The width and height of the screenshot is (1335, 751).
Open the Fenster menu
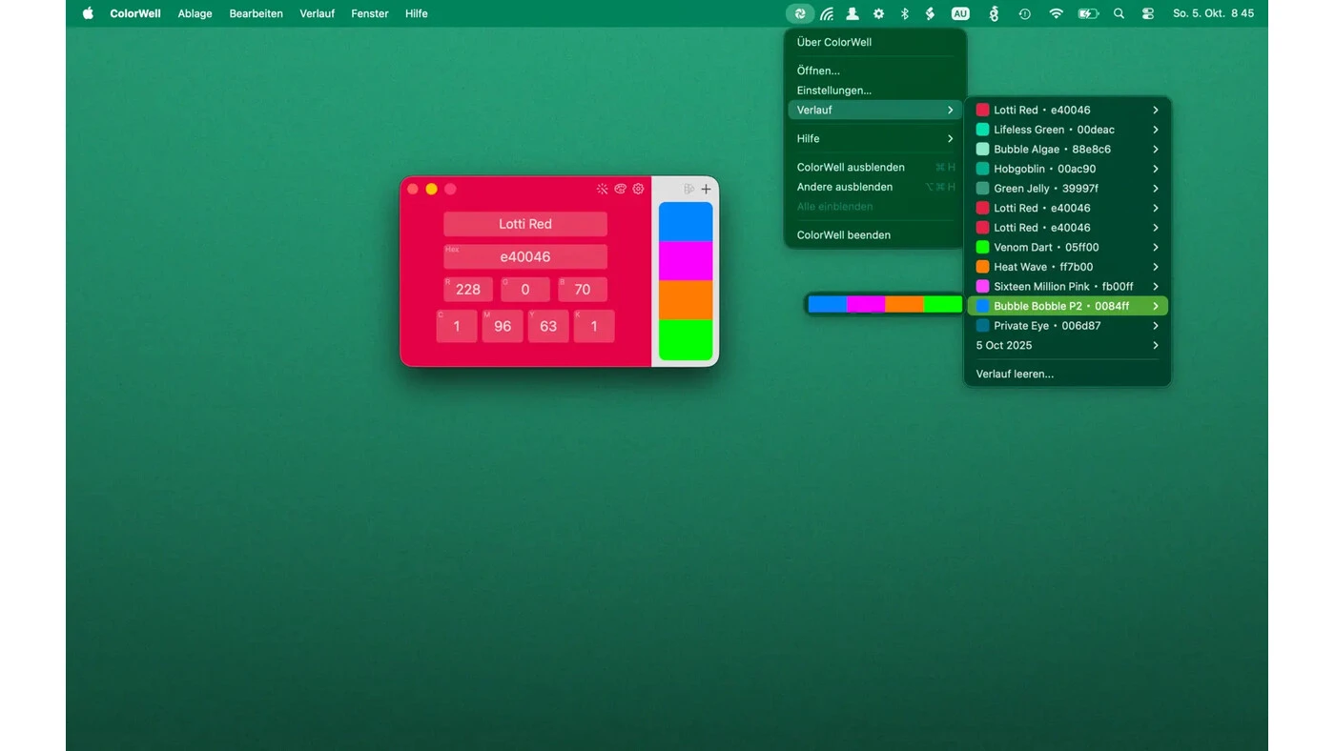pyautogui.click(x=370, y=13)
